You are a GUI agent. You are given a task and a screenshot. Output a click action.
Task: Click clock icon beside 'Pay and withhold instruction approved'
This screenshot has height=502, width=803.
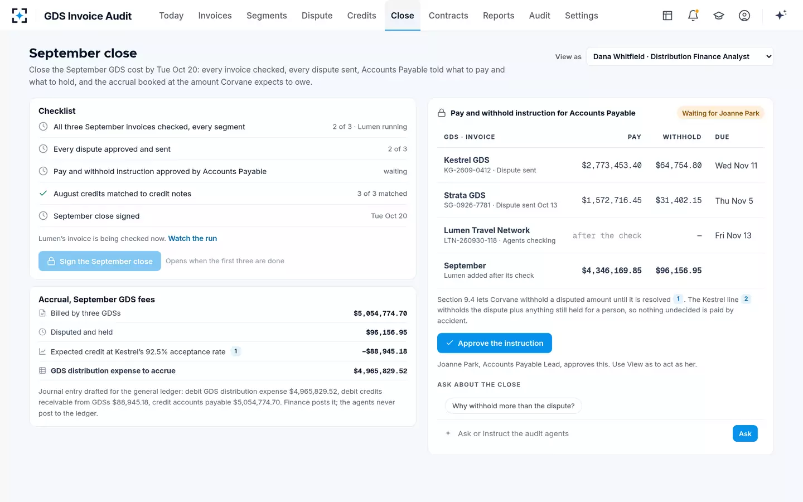click(43, 171)
